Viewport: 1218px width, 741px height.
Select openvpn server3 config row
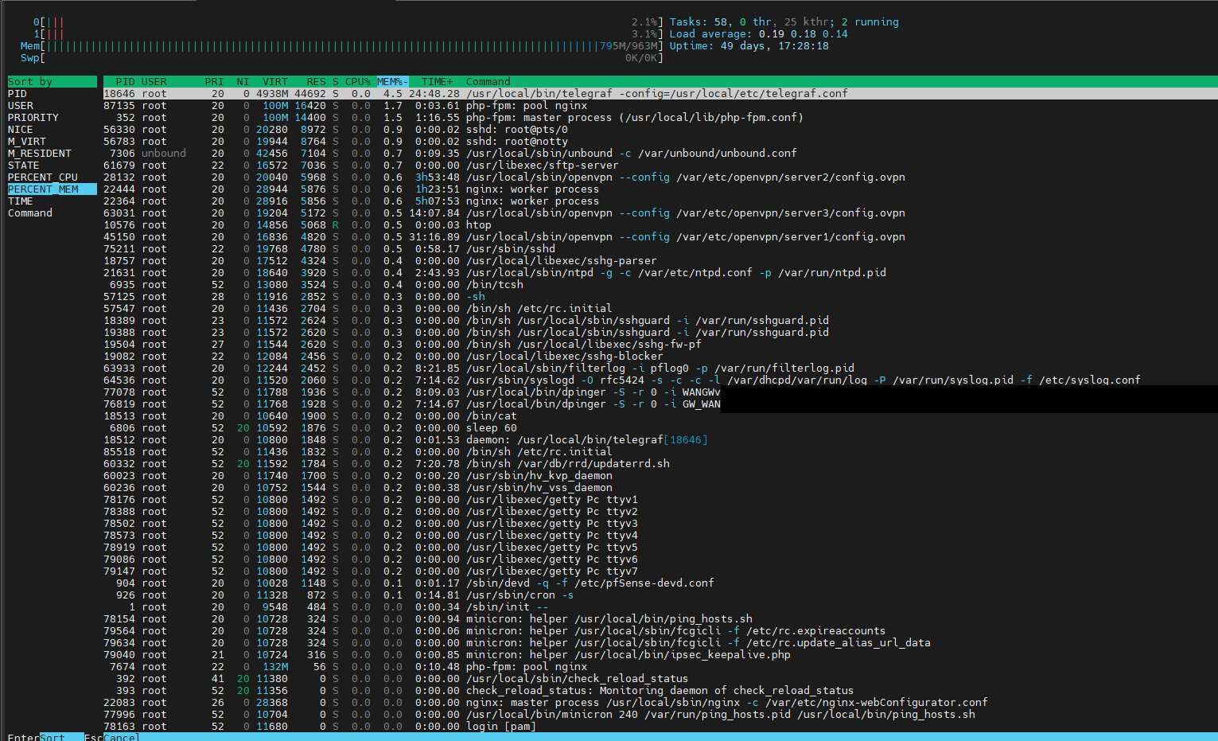pyautogui.click(x=660, y=213)
